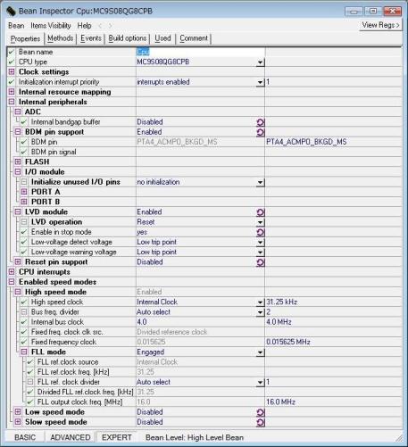Toggle Low speed mode rotate icon
Image resolution: width=408 pixels, height=447 pixels.
pos(261,412)
